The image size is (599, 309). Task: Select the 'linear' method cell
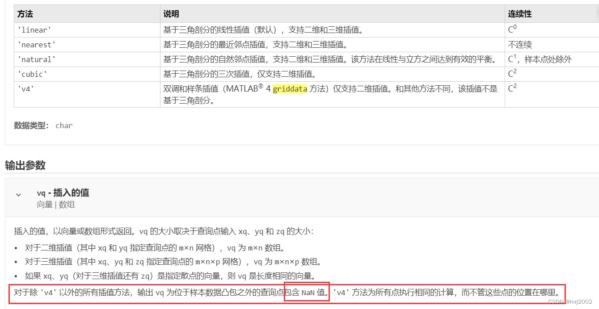click(87, 30)
